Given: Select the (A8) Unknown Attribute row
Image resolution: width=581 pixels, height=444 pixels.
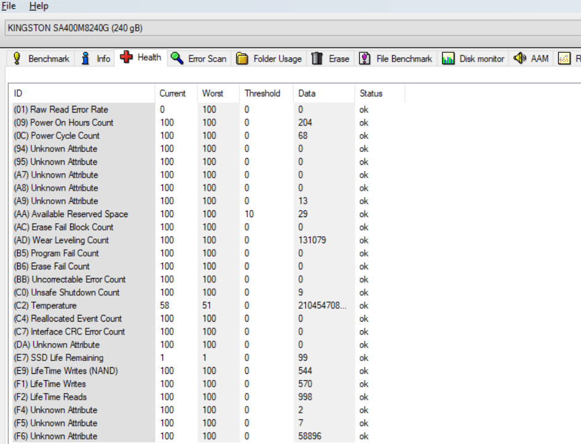Looking at the screenshot, I should [208, 188].
